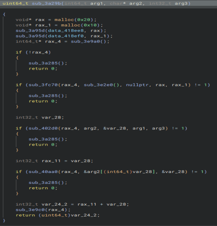
Task: Go to the sub_3e9c0 function call
Action: click(x=28, y=210)
